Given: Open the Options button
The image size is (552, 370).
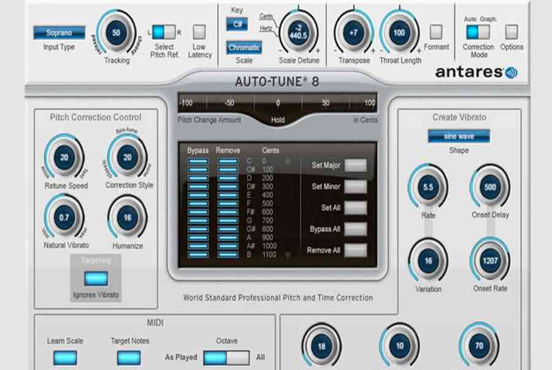Looking at the screenshot, I should click(512, 32).
